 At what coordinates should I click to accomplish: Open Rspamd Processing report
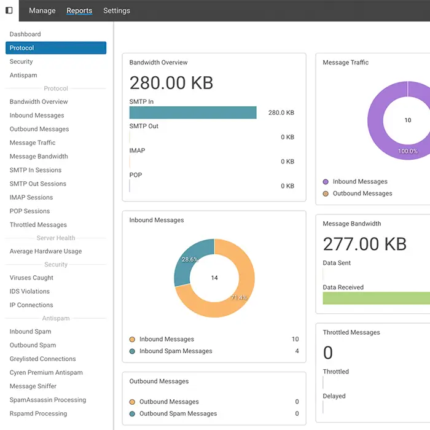[38, 413]
